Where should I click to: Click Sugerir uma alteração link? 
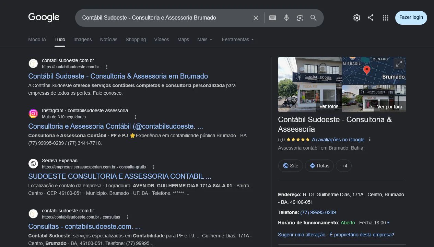coord(302,235)
